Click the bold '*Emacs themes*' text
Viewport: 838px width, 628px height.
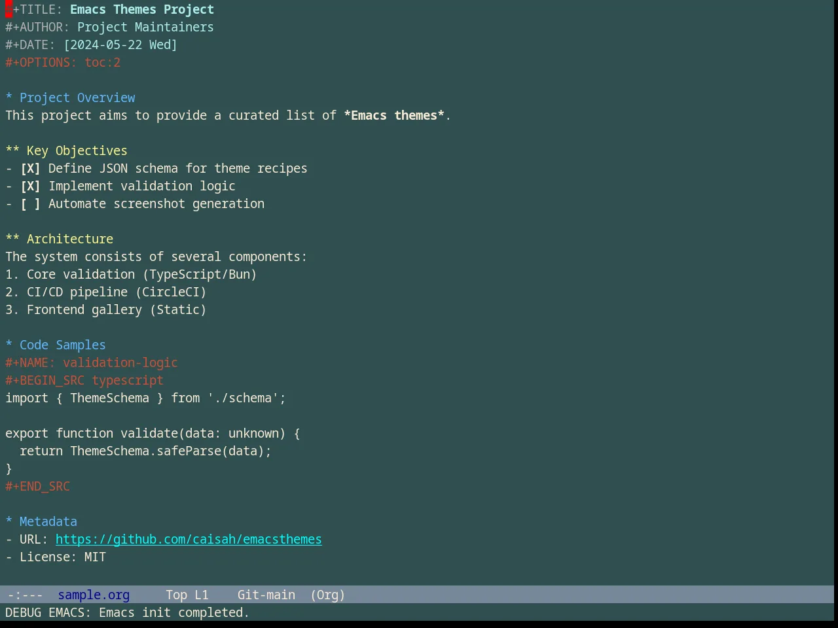pyautogui.click(x=394, y=115)
